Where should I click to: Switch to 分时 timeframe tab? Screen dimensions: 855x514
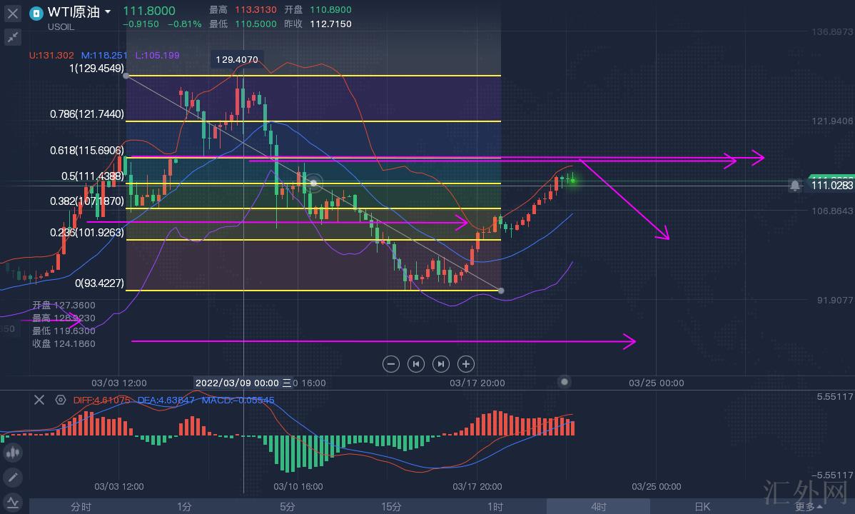(x=81, y=507)
